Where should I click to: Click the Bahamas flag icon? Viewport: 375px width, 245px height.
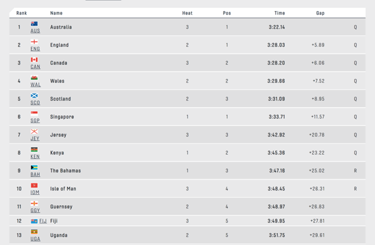(34, 168)
